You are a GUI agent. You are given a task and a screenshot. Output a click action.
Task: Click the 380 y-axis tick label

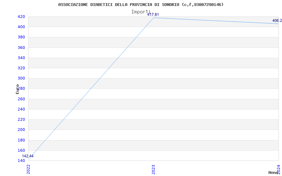click(x=21, y=37)
